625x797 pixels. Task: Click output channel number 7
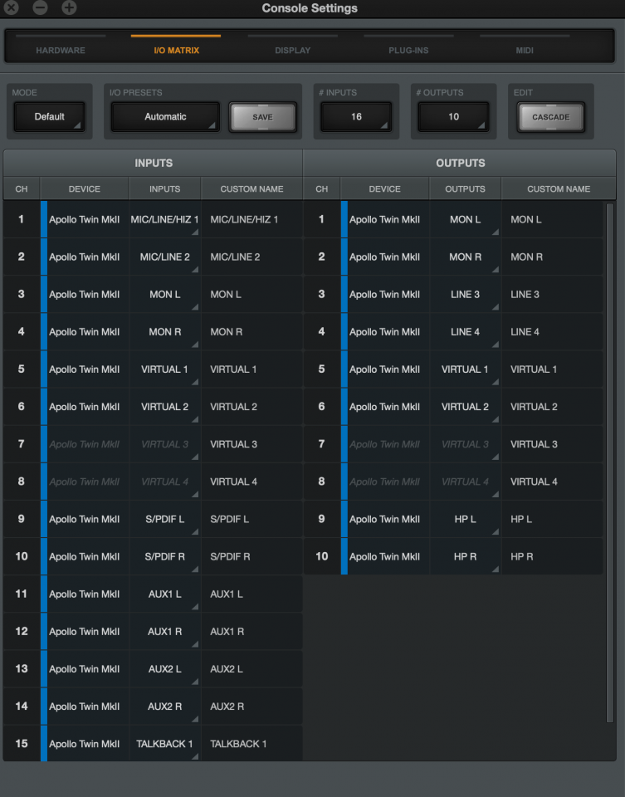[322, 444]
